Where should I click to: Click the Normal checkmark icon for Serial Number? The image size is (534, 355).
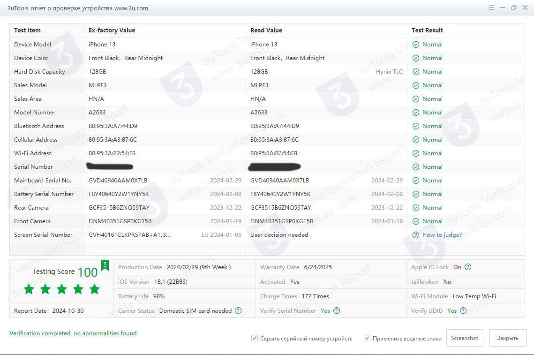click(x=416, y=167)
